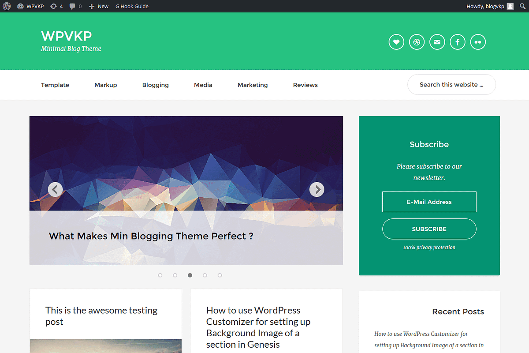Open the WPVKP dashboard site link

tap(30, 6)
